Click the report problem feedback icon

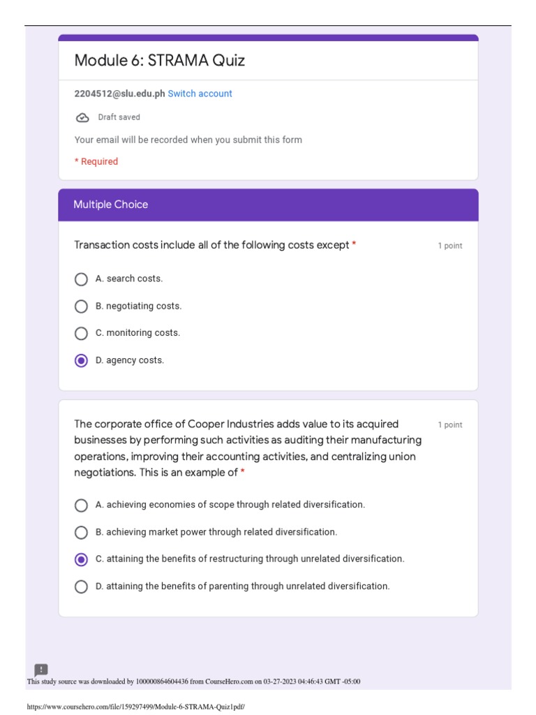[x=40, y=670]
